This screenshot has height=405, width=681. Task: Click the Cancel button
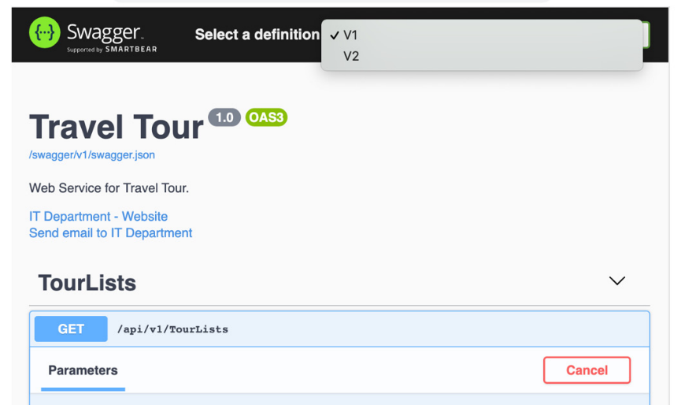587,370
